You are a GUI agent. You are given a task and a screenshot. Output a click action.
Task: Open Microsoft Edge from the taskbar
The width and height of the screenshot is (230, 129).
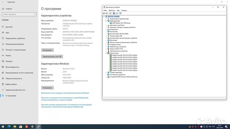9,126
